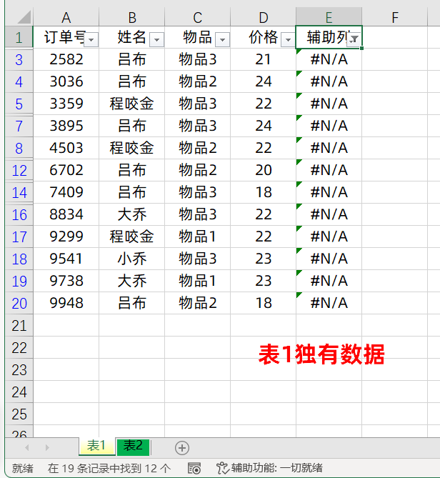Click 程咬金 cell in row 5
Screen dimensions: 440x478
[x=132, y=104]
